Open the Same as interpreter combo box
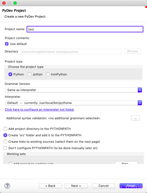The image size is (147, 193). coord(73,90)
